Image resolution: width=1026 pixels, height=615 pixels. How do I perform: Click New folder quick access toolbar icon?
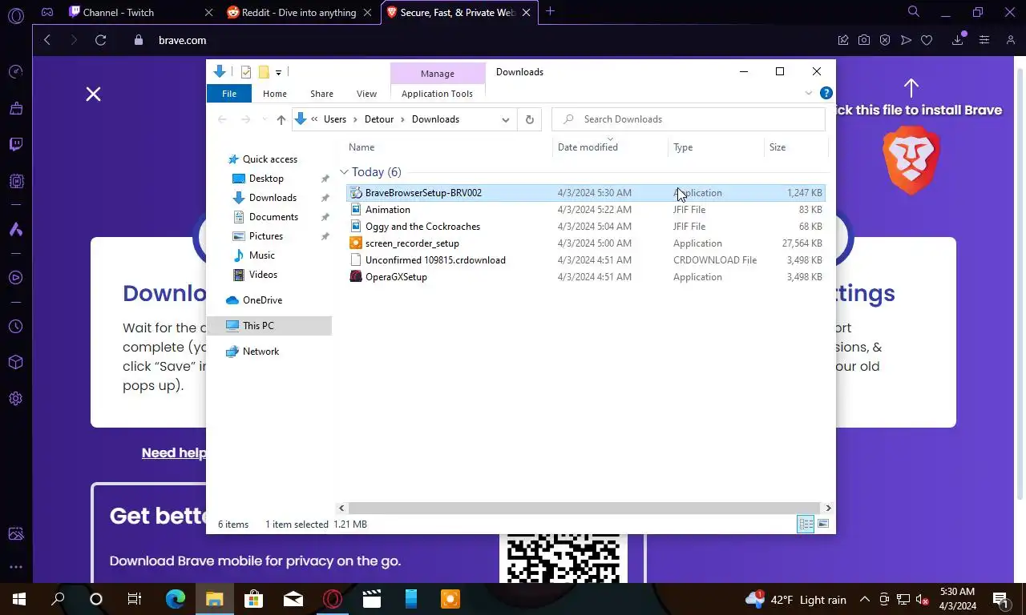tap(263, 72)
